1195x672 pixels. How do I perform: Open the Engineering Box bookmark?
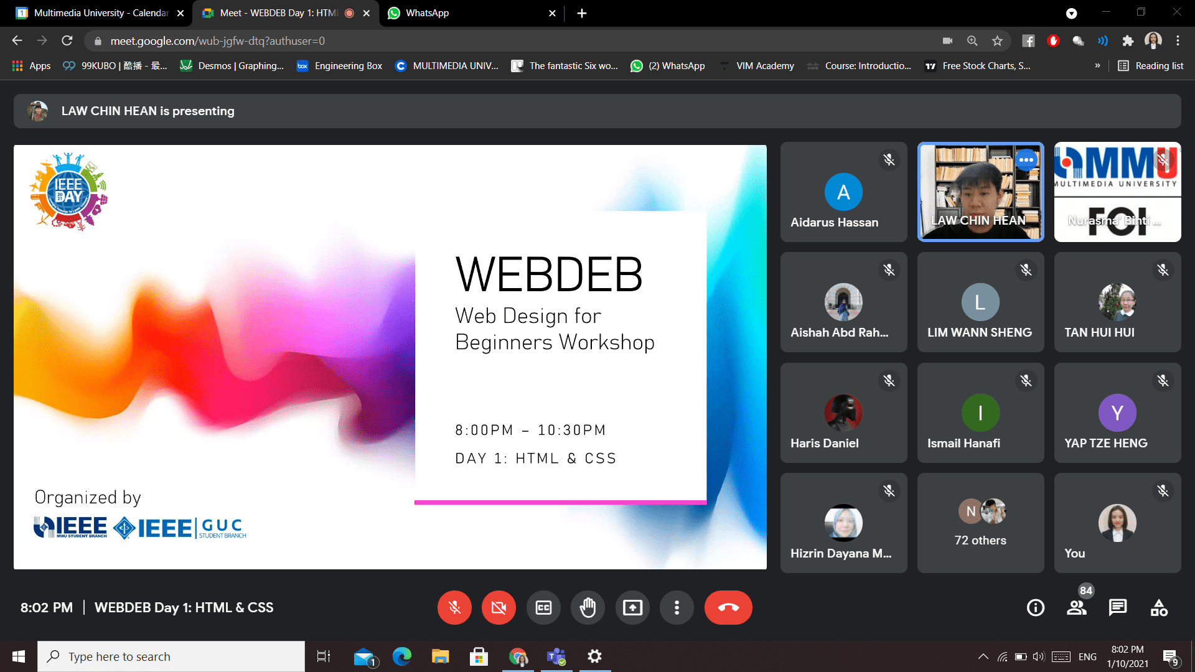click(339, 65)
